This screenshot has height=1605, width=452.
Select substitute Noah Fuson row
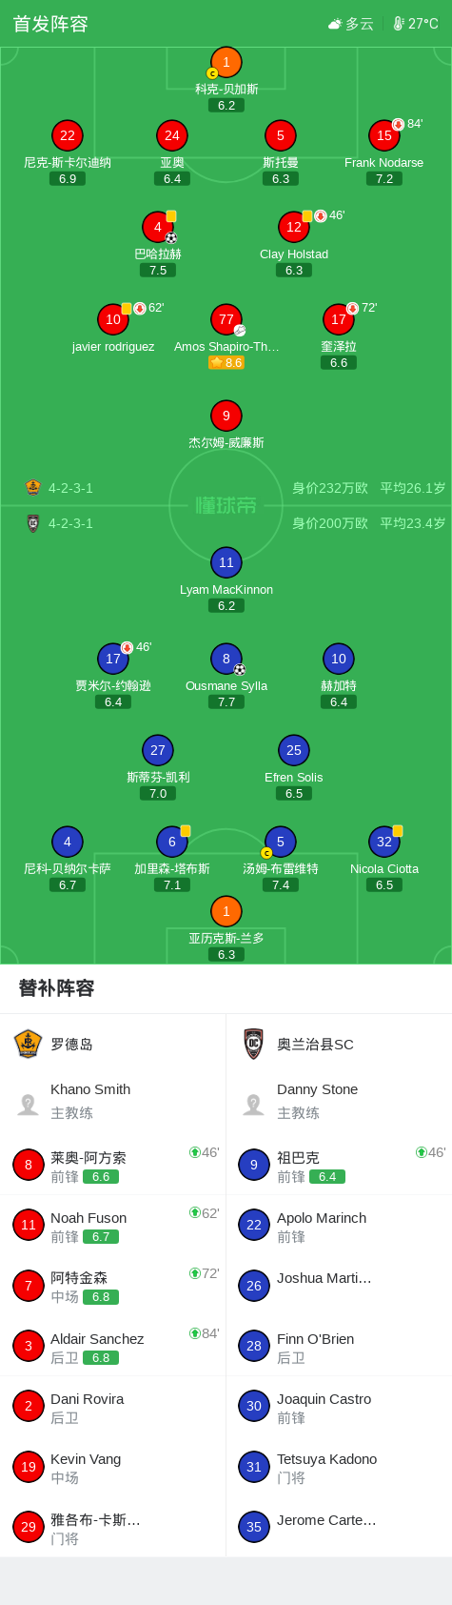113,1226
